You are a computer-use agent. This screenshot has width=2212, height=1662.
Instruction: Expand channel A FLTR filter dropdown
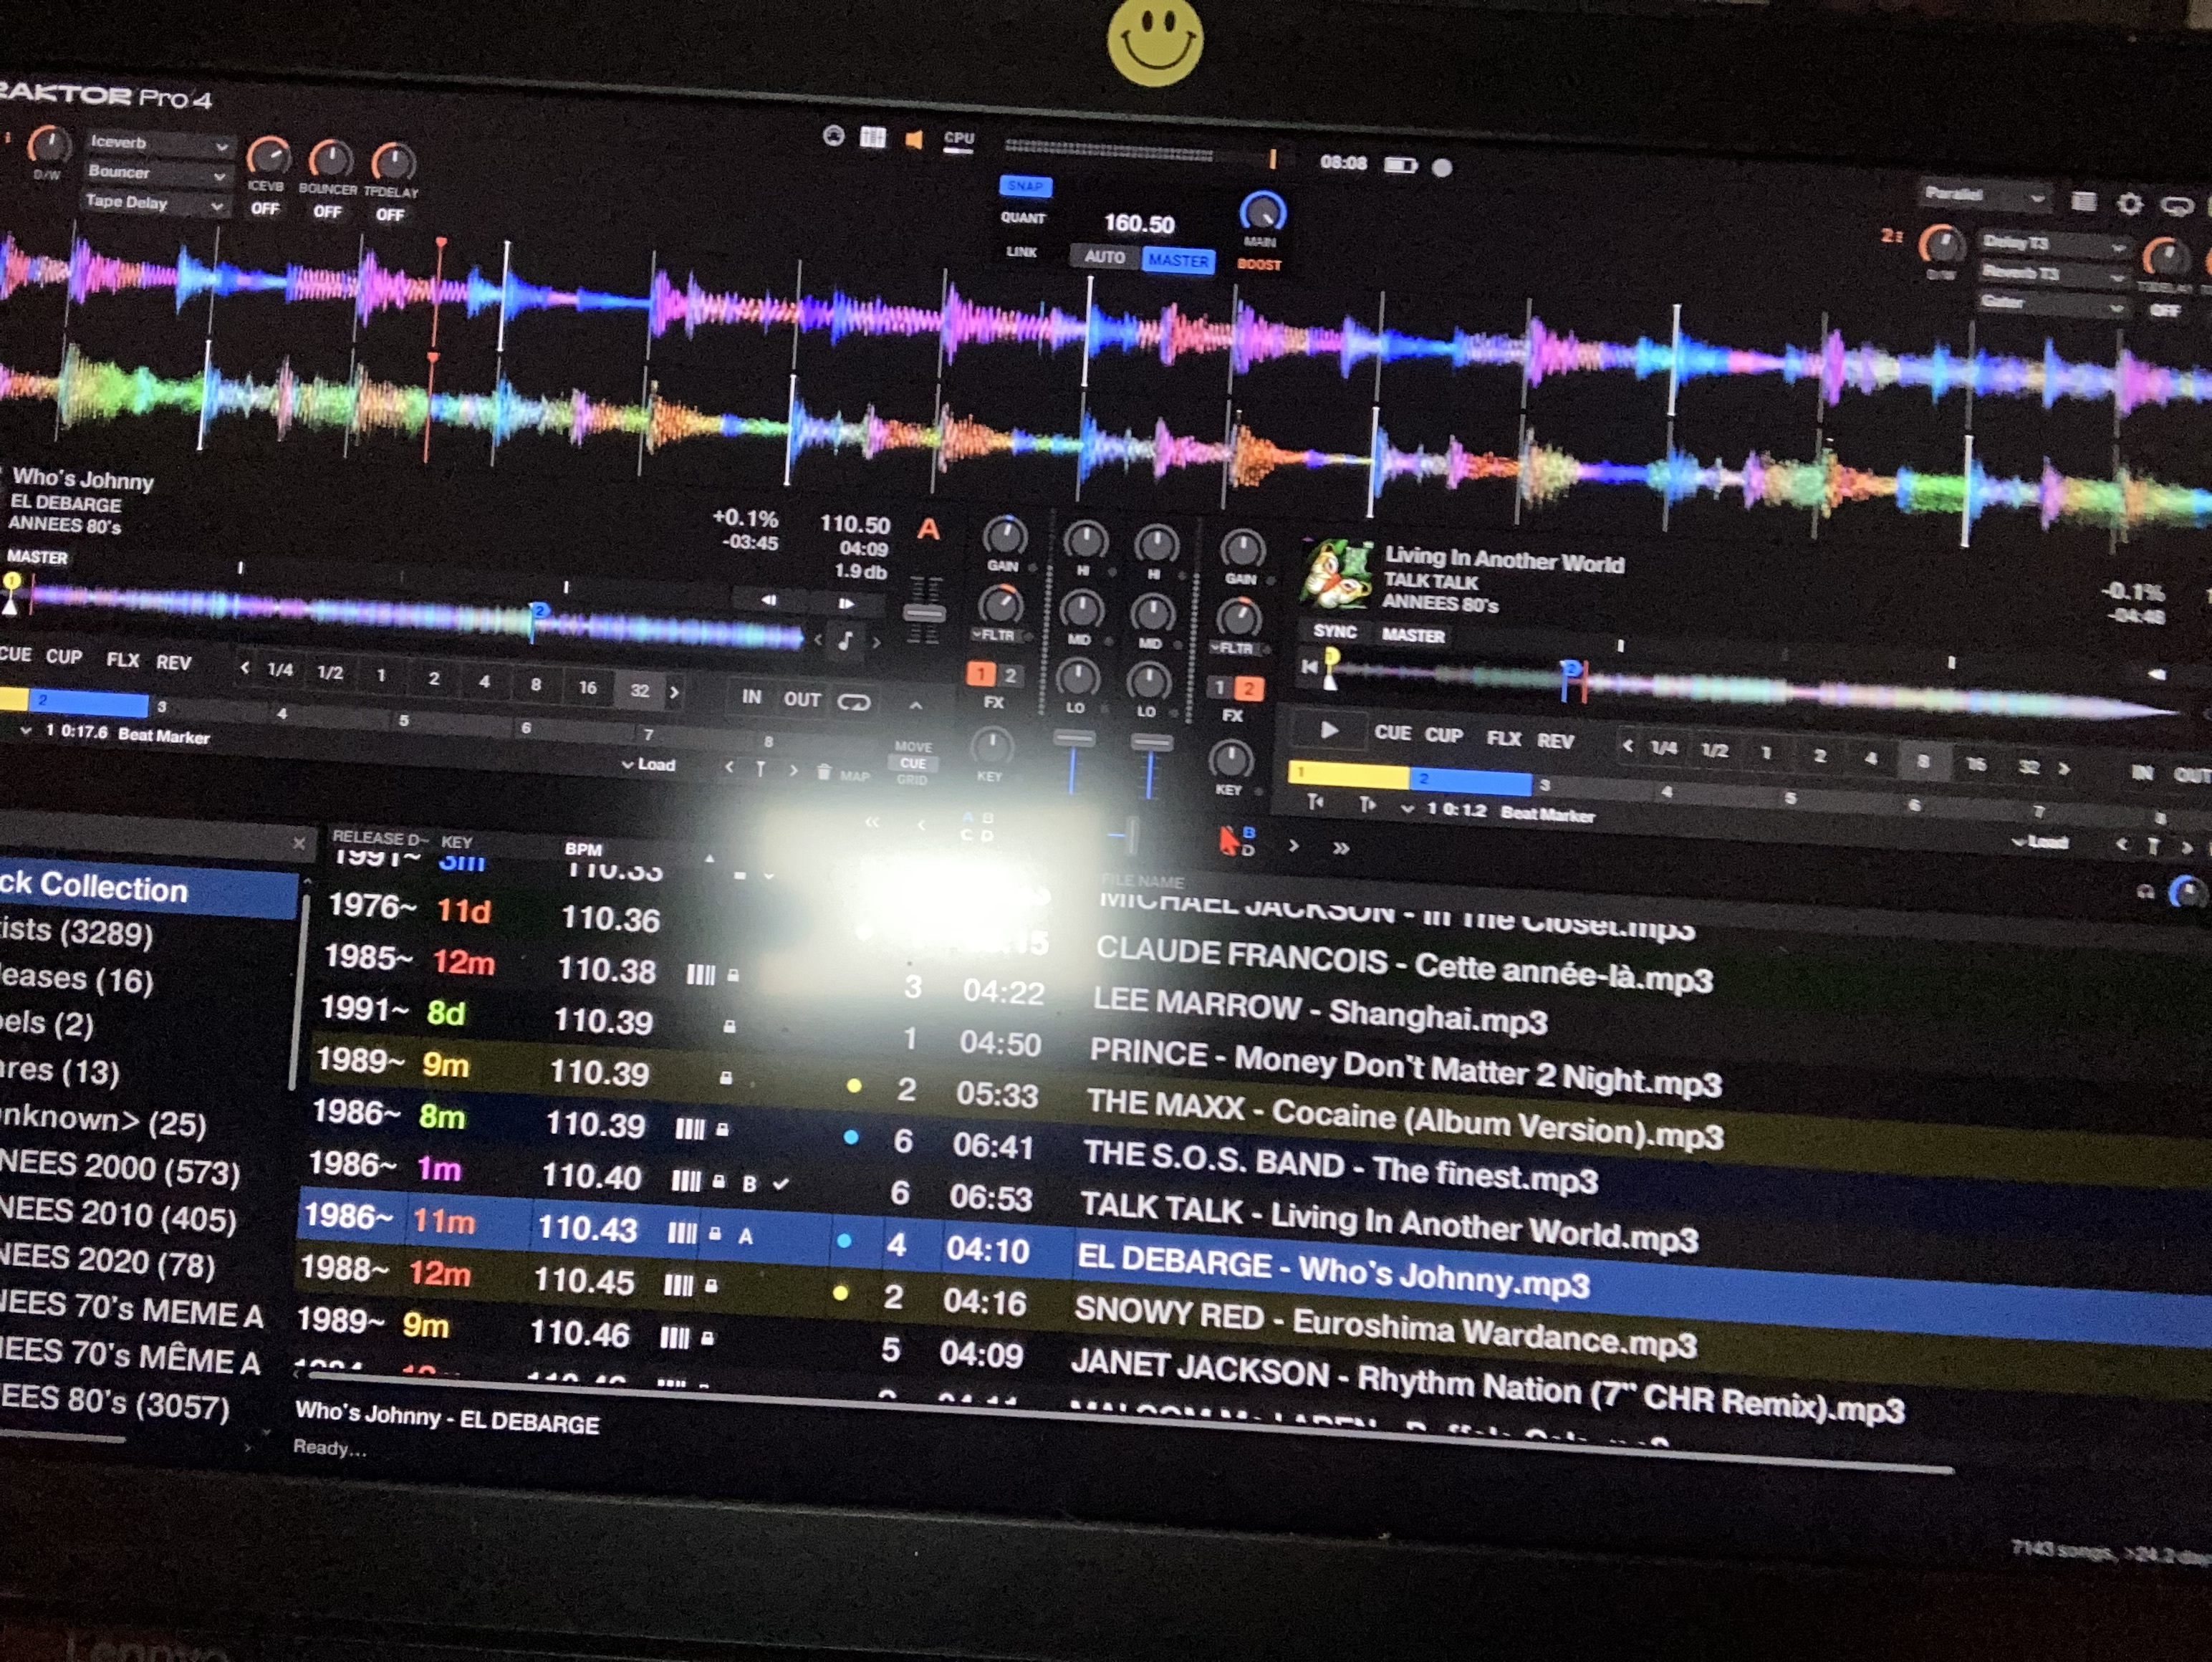point(996,636)
